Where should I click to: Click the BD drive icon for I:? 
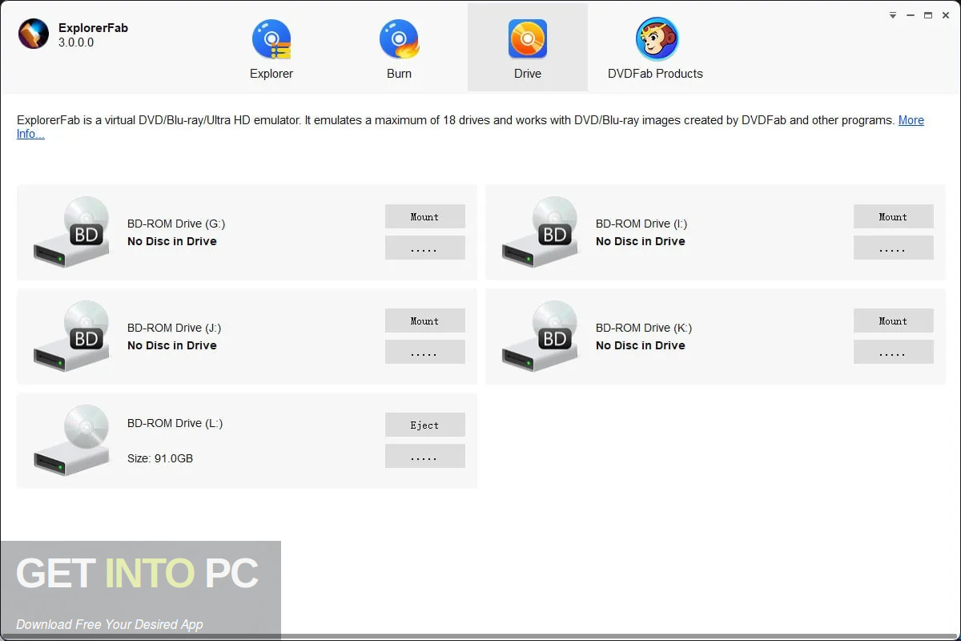click(540, 232)
